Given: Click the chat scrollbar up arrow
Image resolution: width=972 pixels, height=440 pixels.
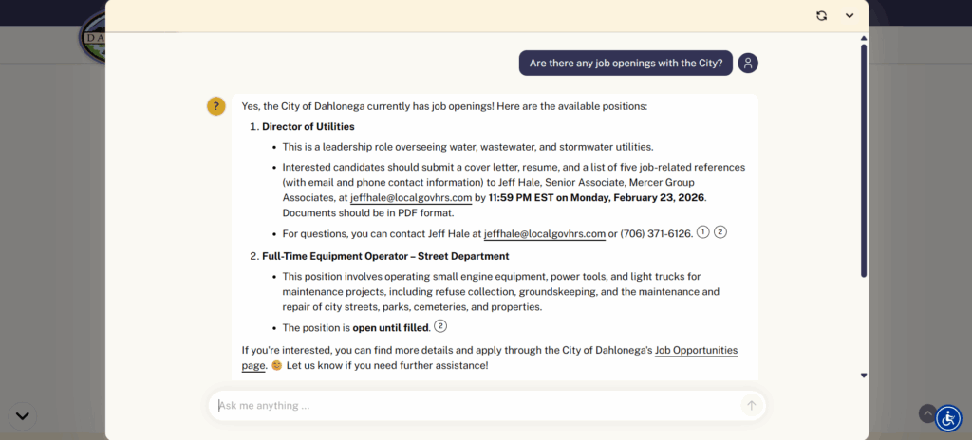Looking at the screenshot, I should 864,39.
